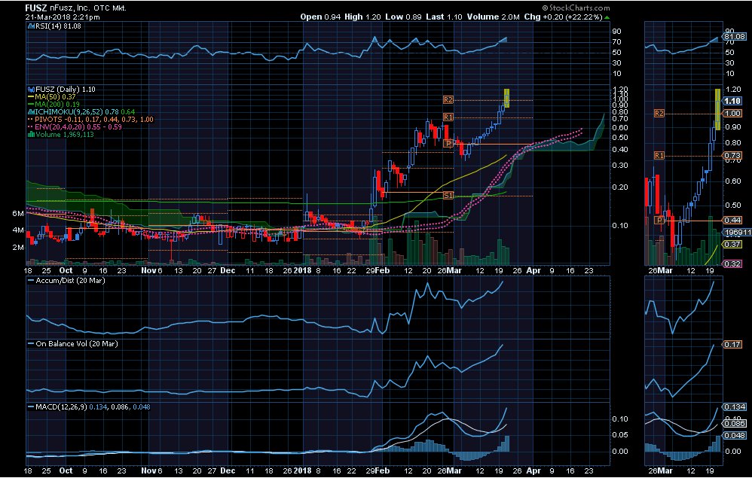Click the volume bars icon before Volume 1,969,113
This screenshot has height=478, width=752.
pyautogui.click(x=30, y=135)
